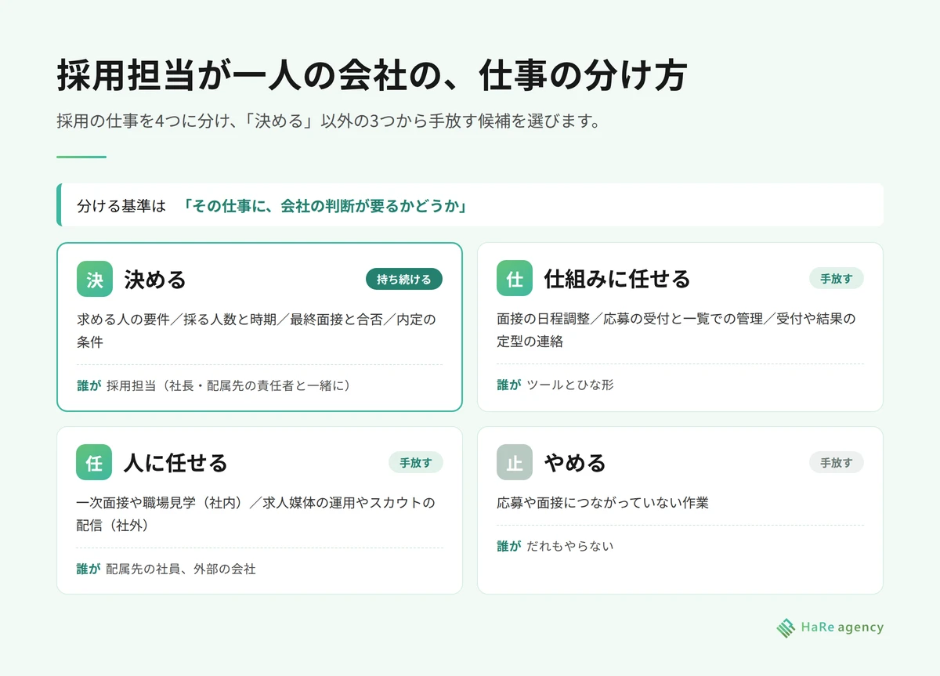
Task: Click the HaRe agency wordmark text
Action: click(842, 627)
